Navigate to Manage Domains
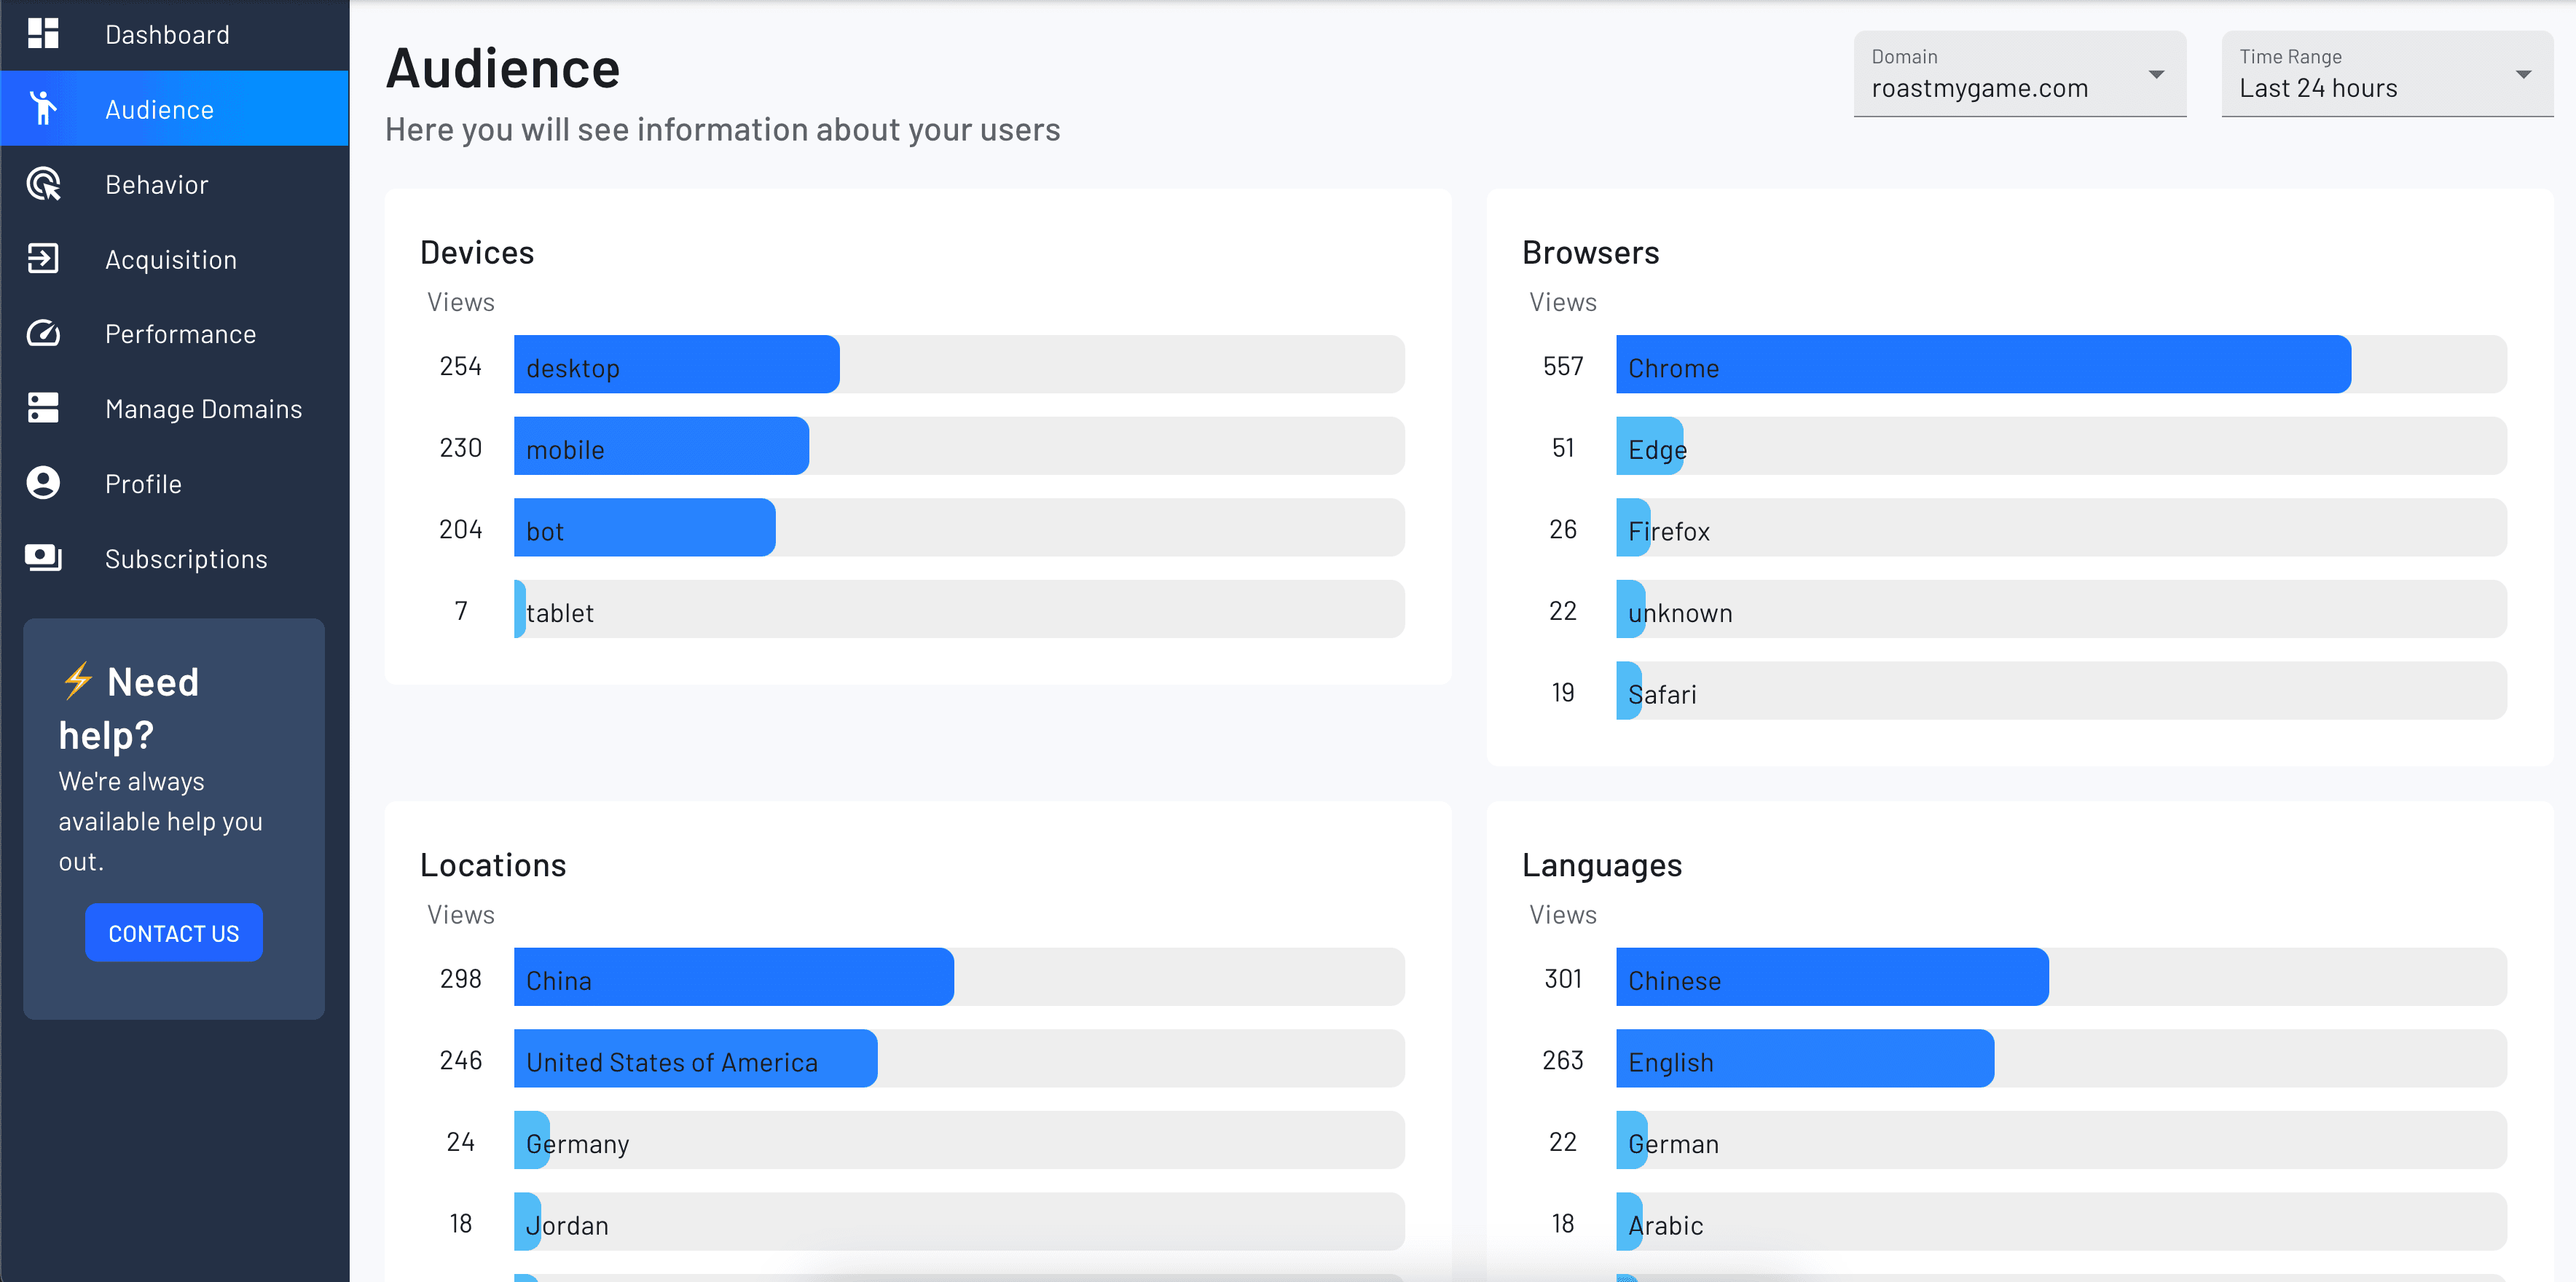Screen dimensions: 2576x1282 [175, 409]
